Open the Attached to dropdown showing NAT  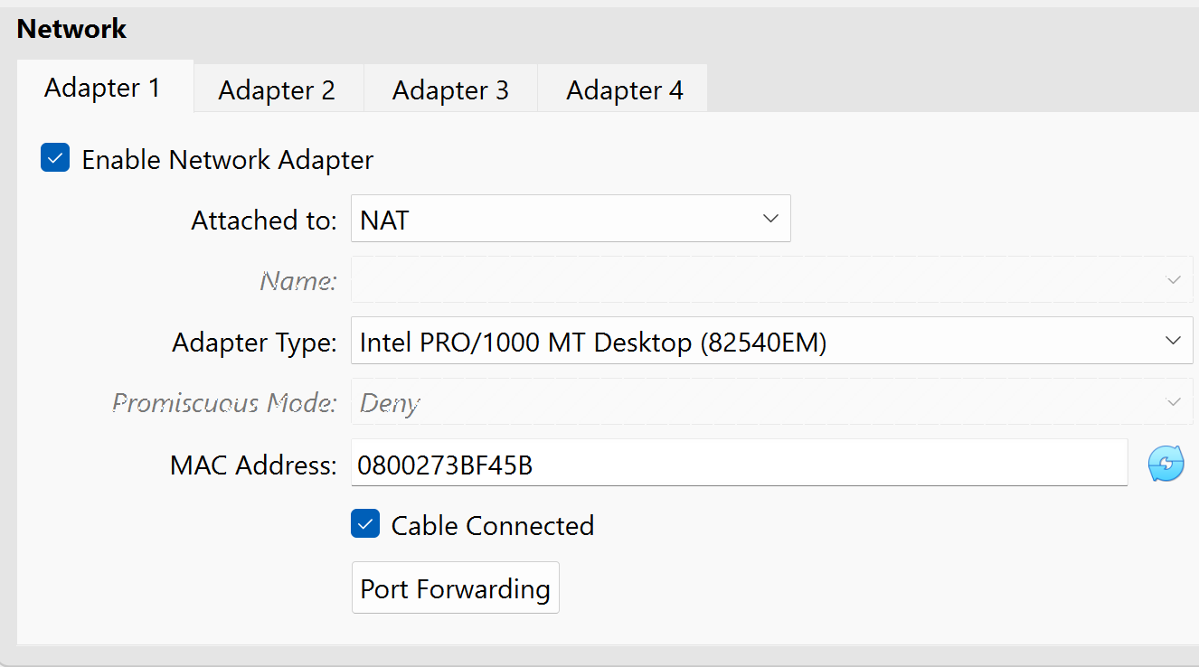tap(571, 219)
